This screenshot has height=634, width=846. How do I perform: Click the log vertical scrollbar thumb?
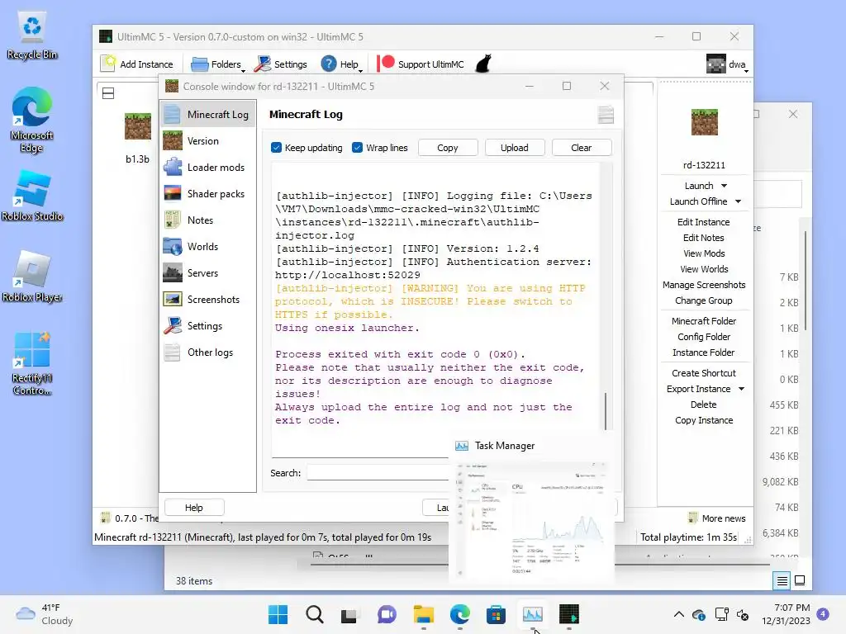[x=606, y=411]
